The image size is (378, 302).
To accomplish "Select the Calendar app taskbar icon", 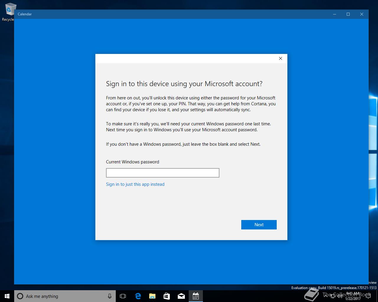I will coord(195,296).
